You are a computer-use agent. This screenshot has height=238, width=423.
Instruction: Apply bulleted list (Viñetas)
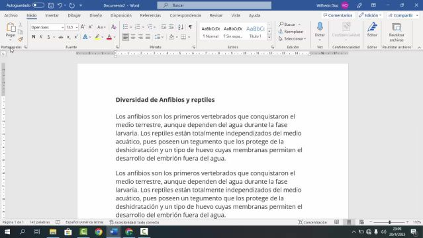[125, 27]
